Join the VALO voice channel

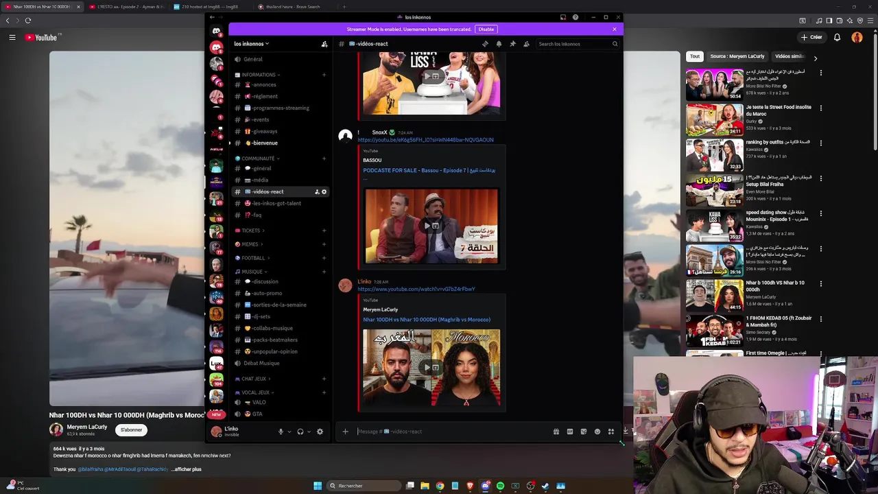[281, 403]
